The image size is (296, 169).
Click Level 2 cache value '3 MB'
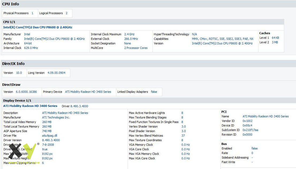click(x=275, y=42)
